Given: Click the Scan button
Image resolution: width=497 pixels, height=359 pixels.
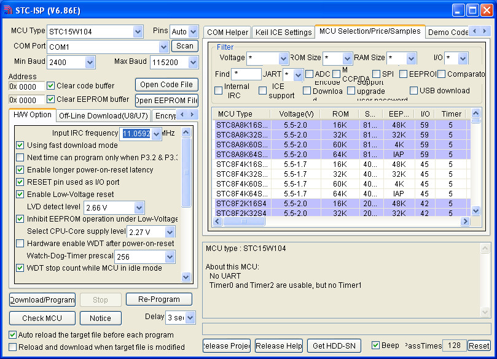Looking at the screenshot, I should tap(185, 46).
